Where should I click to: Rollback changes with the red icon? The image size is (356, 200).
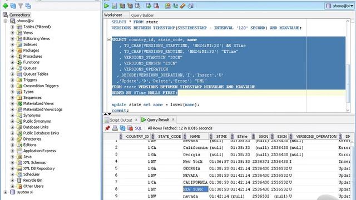[156, 6]
